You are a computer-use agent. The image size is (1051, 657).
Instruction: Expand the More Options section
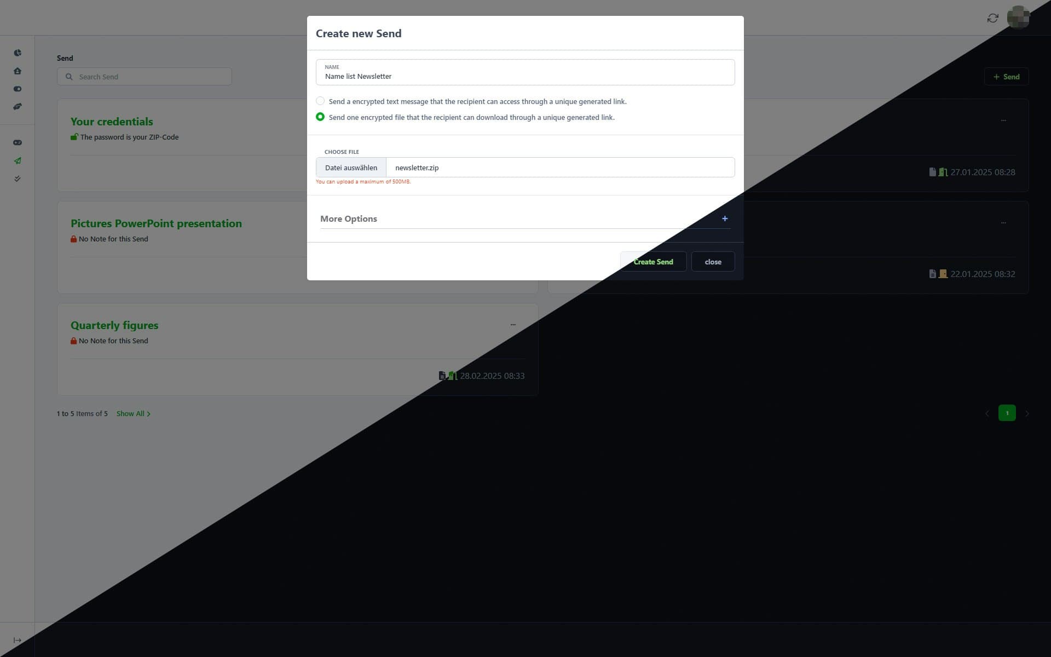click(x=725, y=218)
